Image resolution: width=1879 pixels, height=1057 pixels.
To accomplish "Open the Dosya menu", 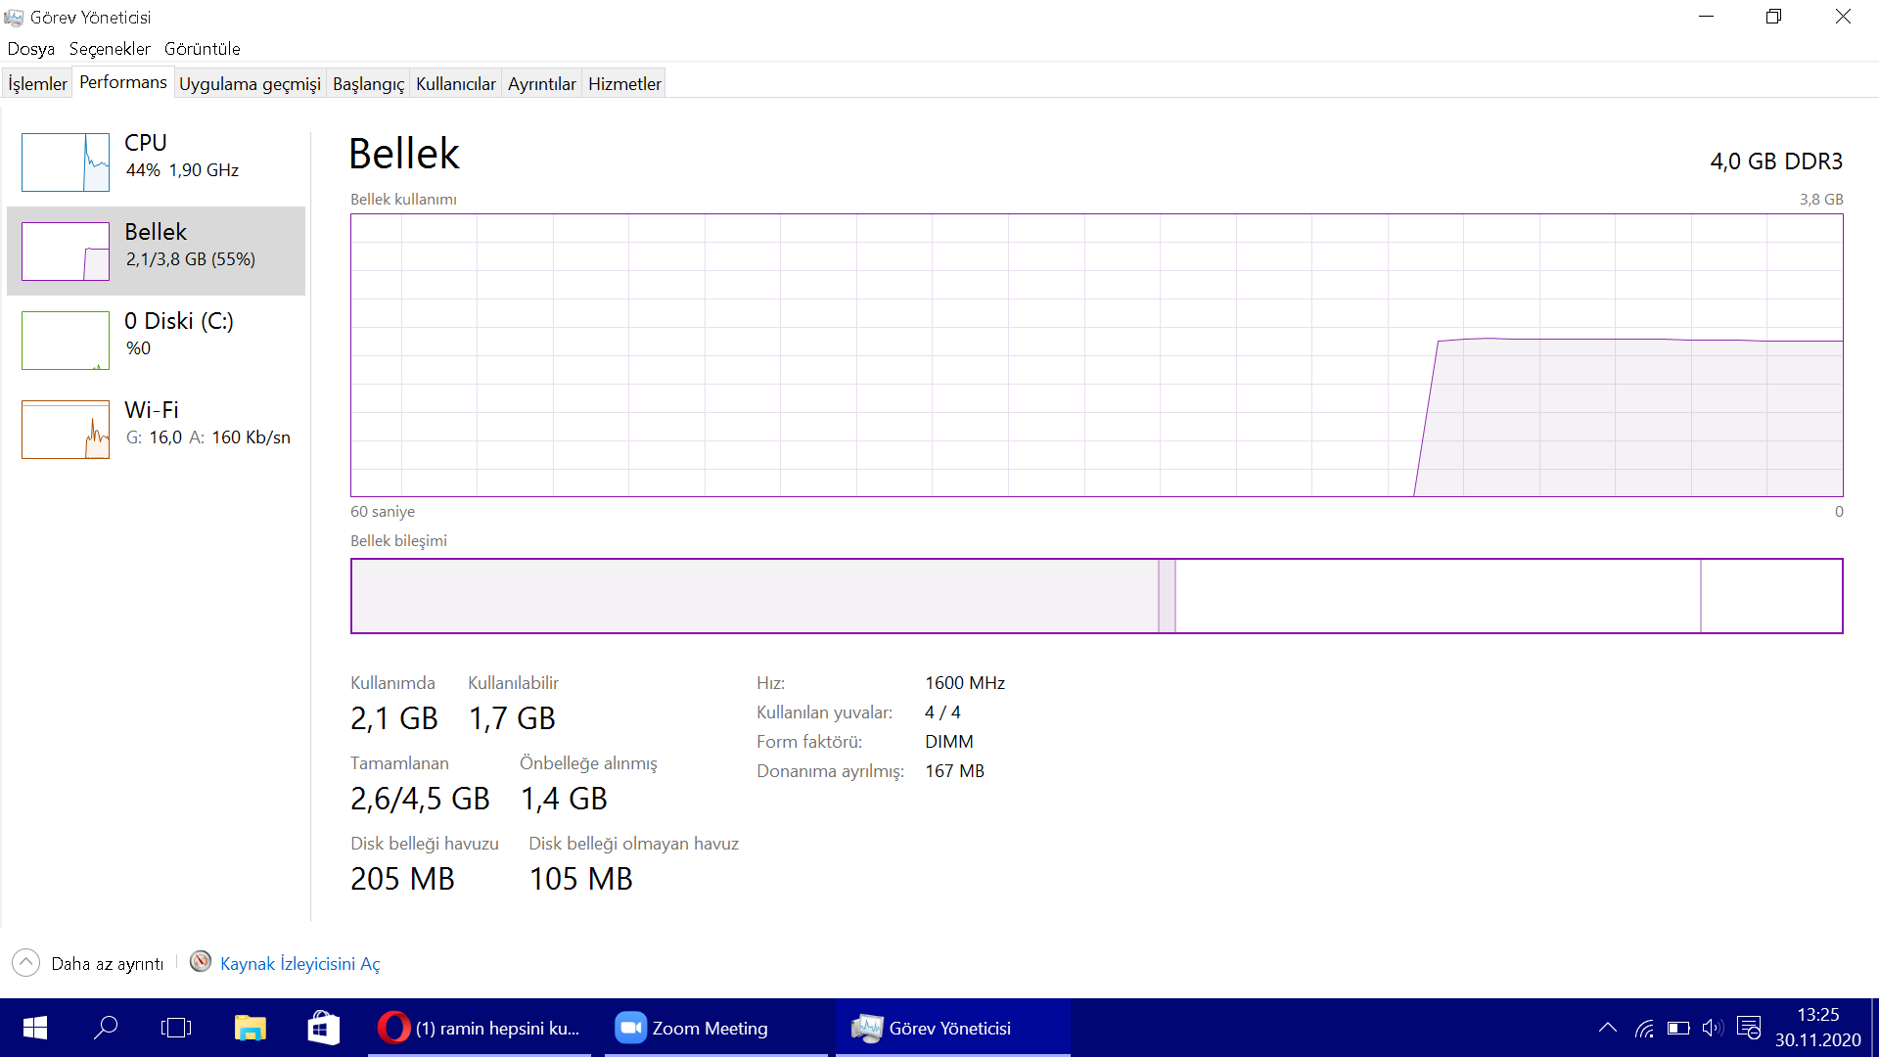I will pos(31,49).
